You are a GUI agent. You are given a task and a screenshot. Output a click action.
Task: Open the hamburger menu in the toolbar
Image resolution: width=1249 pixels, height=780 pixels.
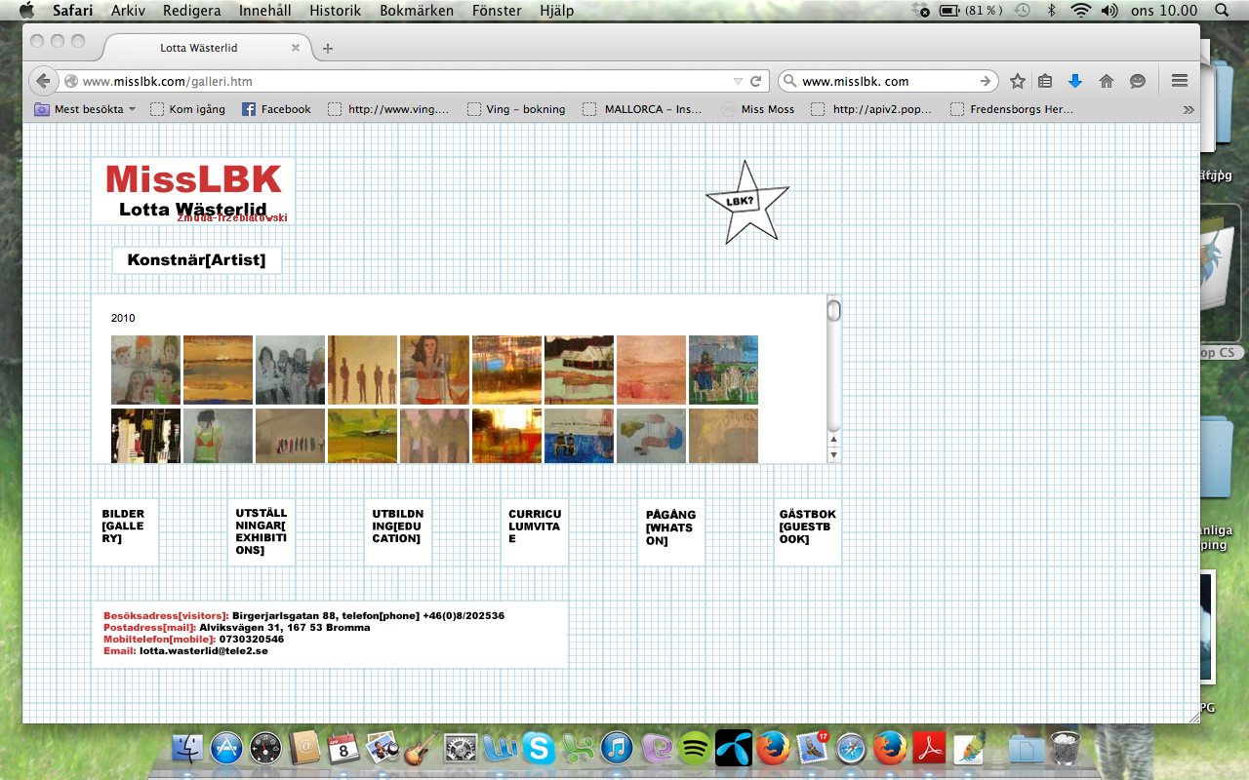click(1179, 81)
